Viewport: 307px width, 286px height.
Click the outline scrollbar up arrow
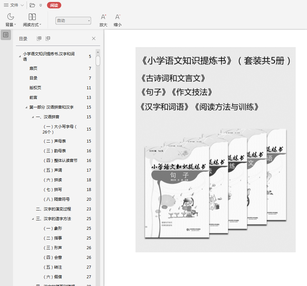98,52
